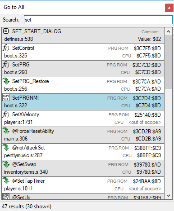Click the green arrow icon next to @SetSwap
Image resolution: width=174 pixels, height=211 pixels.
click(x=6, y=164)
